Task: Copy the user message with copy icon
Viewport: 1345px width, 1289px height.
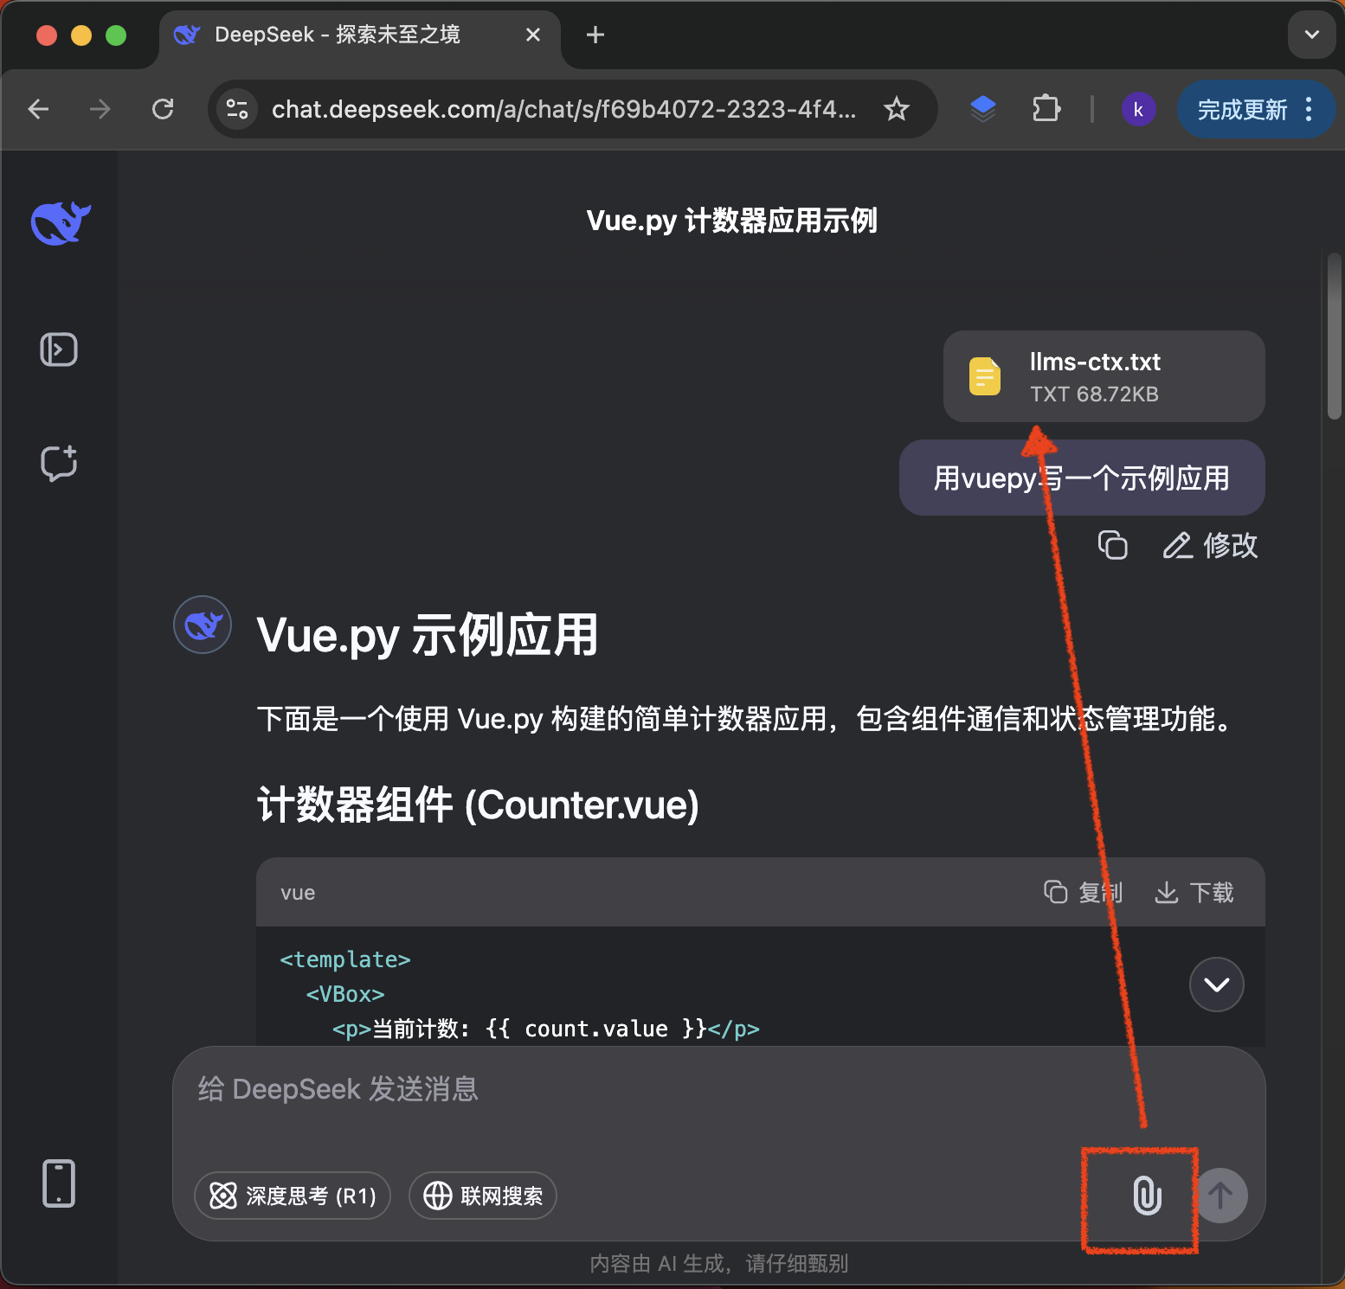Action: pos(1112,545)
